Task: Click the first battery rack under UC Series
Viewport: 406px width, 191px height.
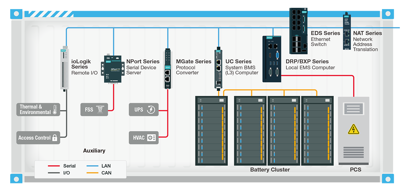Action: point(212,131)
